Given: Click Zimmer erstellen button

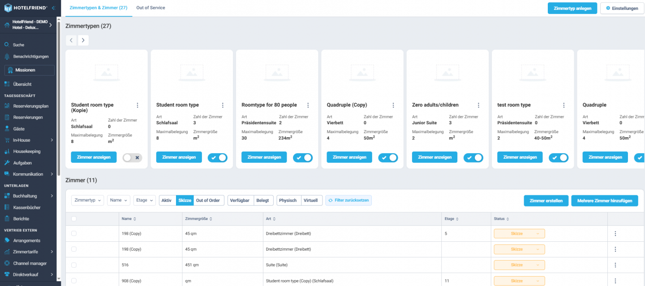Looking at the screenshot, I should pos(546,201).
